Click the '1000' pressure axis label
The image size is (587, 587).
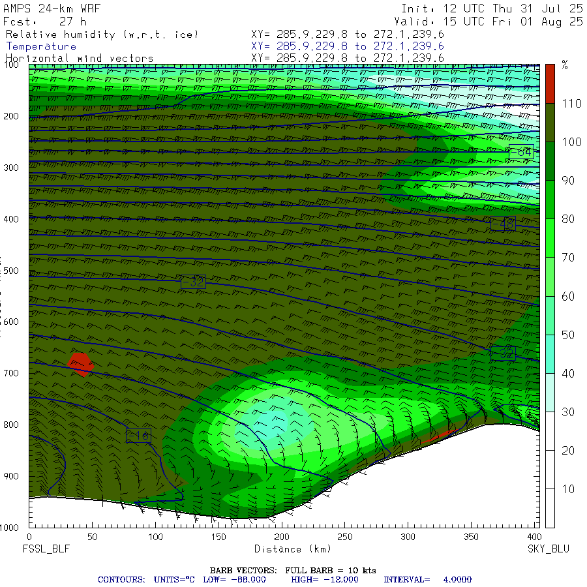tap(9, 528)
